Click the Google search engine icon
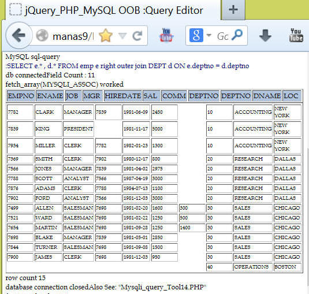This screenshot has height=294, width=309. tap(196, 35)
